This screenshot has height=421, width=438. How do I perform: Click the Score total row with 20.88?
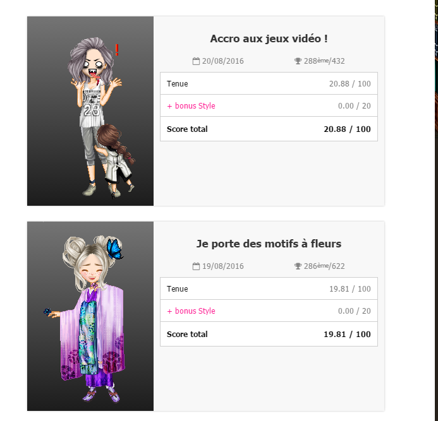(x=269, y=129)
